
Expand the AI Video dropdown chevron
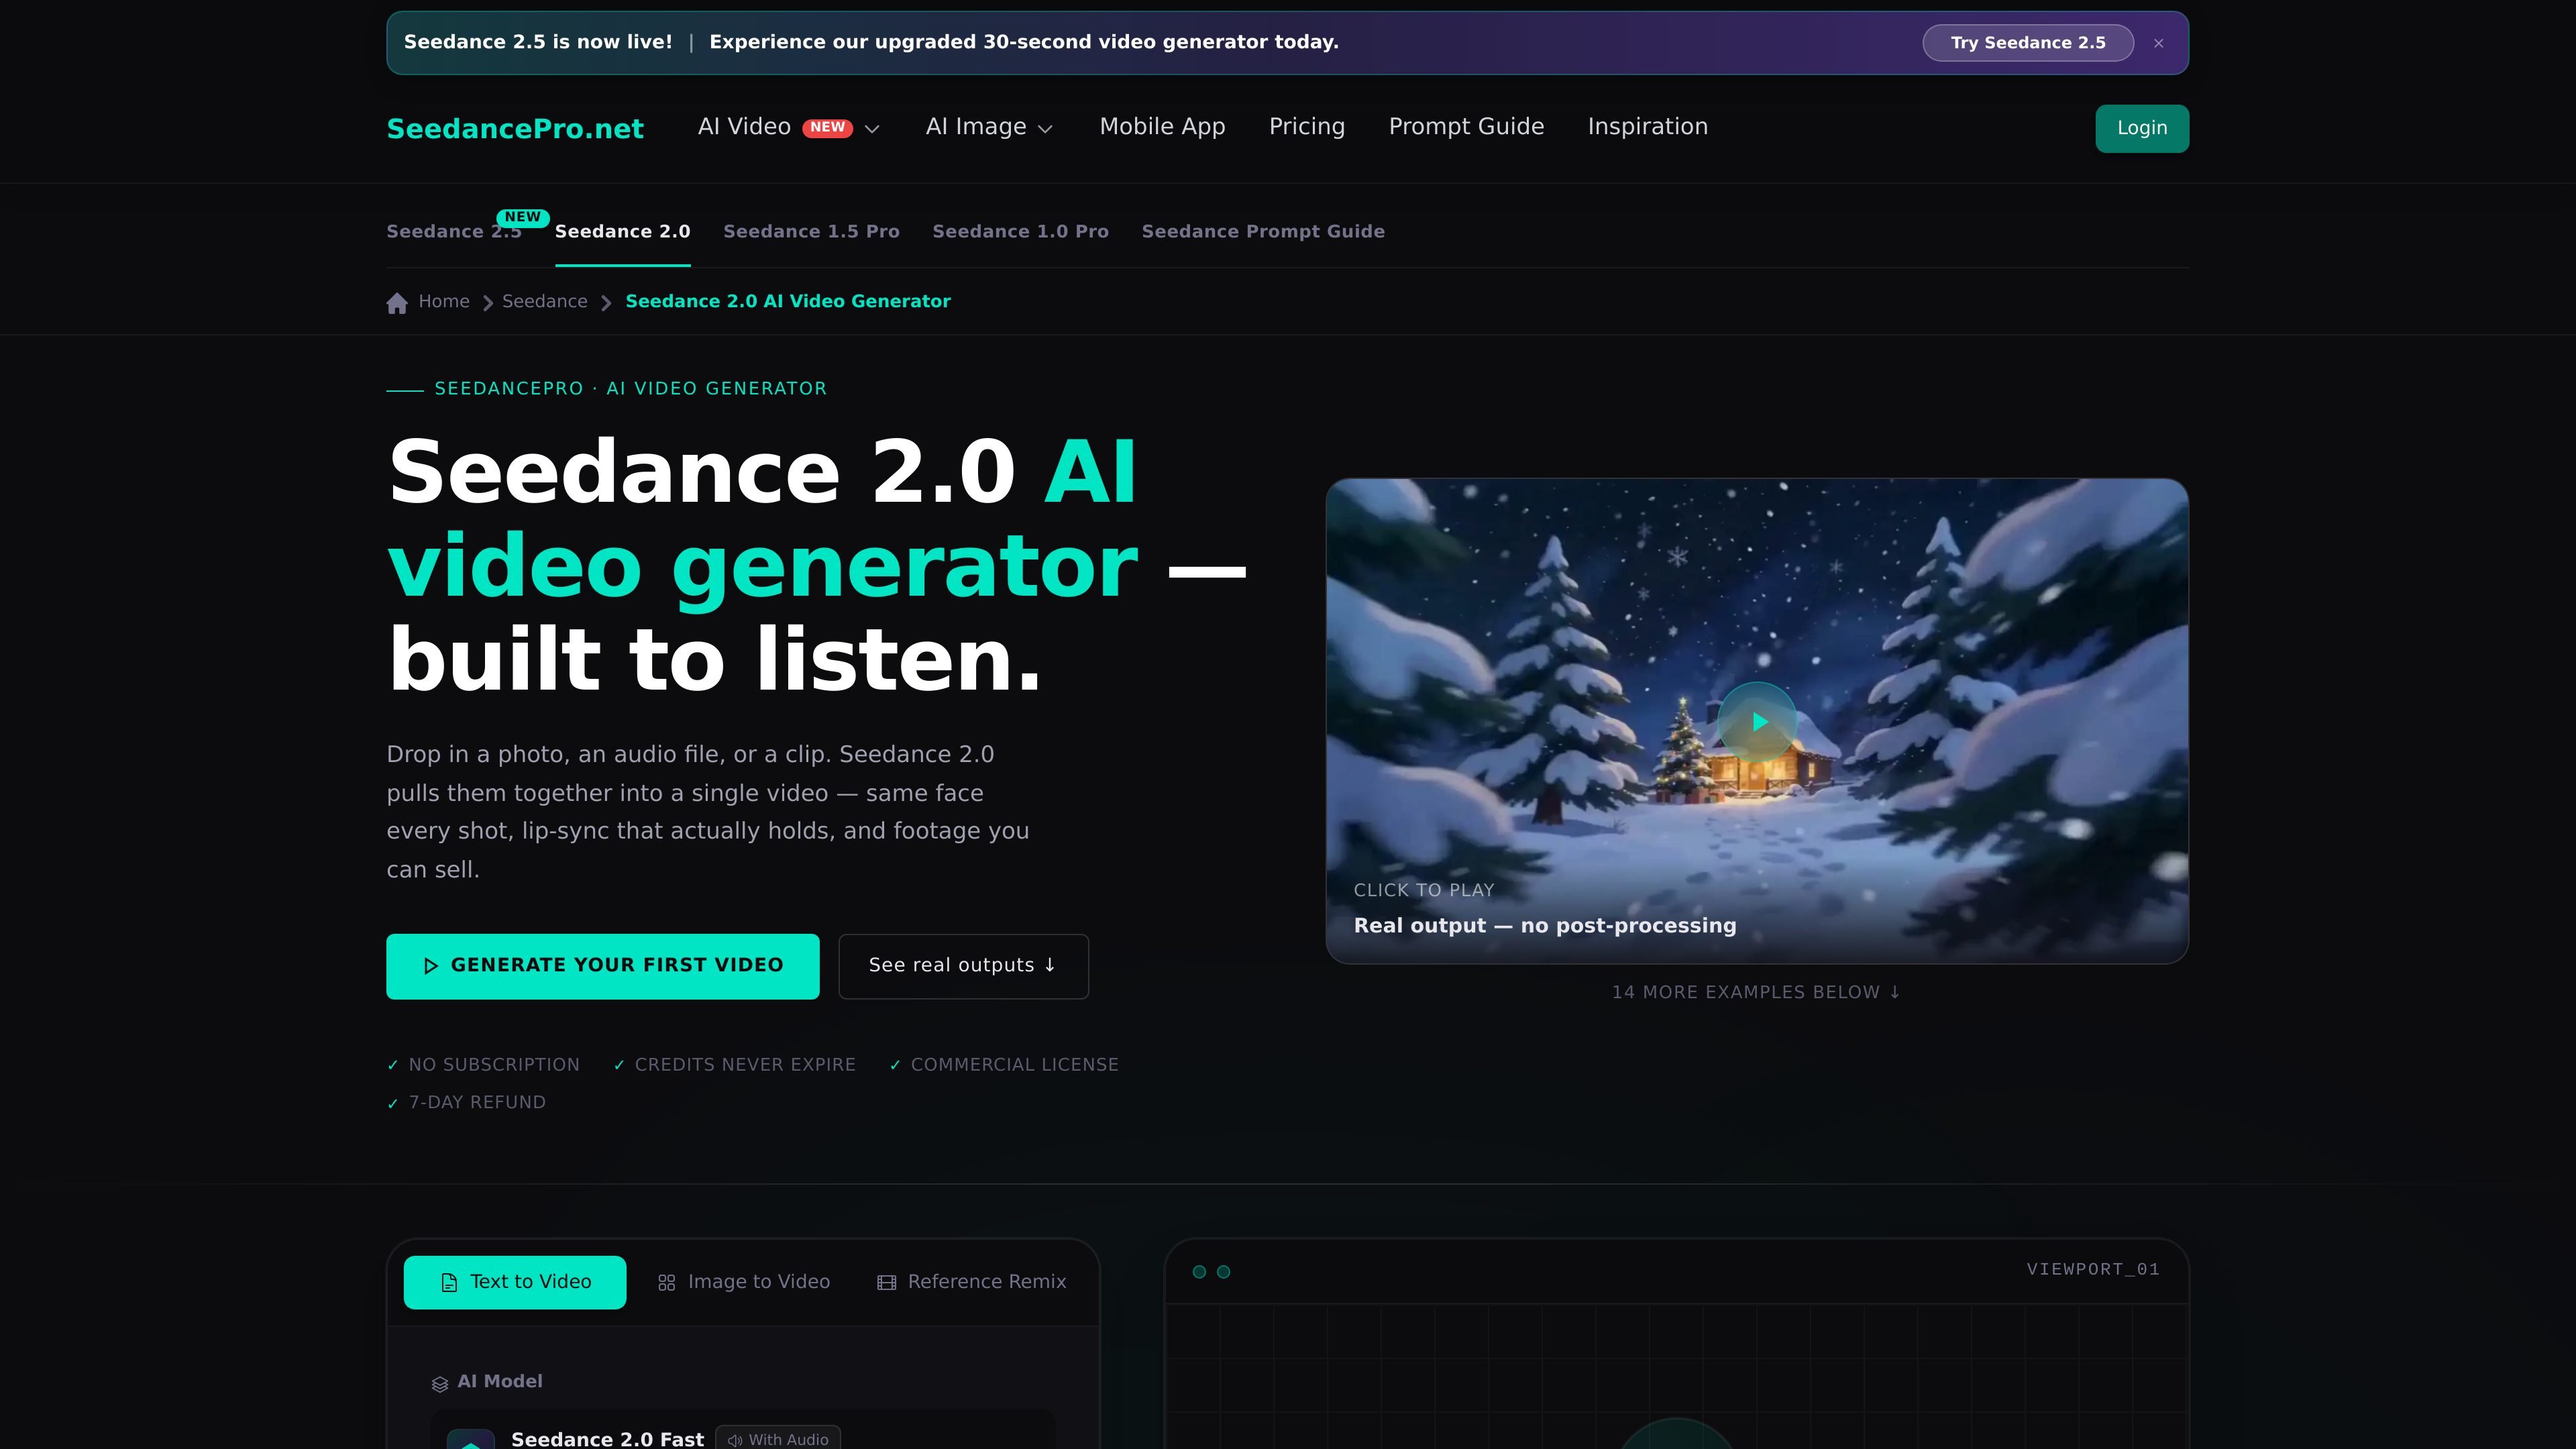(x=872, y=128)
